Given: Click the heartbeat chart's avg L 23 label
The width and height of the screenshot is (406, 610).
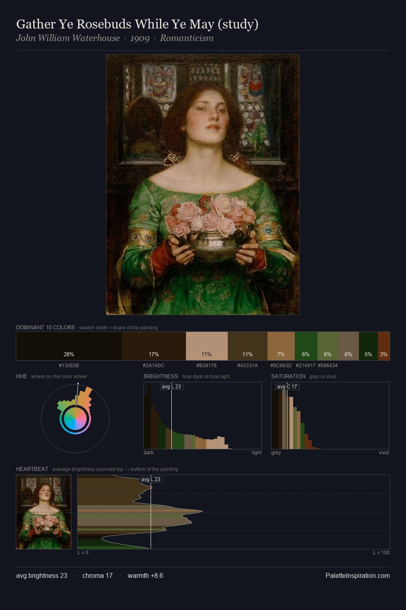Looking at the screenshot, I should tap(151, 479).
